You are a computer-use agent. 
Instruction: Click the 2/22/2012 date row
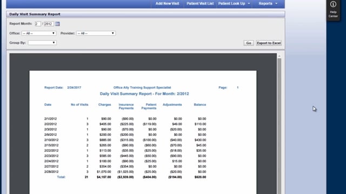tap(125, 150)
